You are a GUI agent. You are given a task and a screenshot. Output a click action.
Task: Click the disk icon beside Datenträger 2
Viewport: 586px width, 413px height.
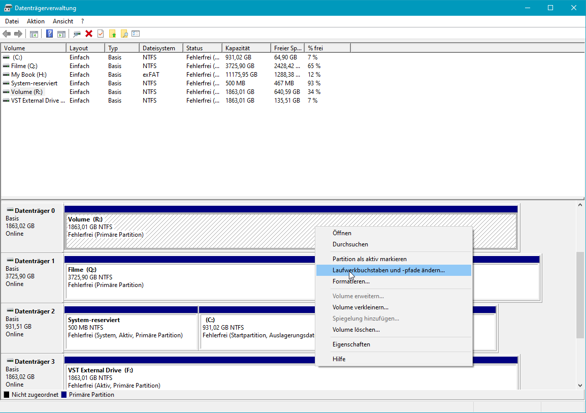pos(10,310)
